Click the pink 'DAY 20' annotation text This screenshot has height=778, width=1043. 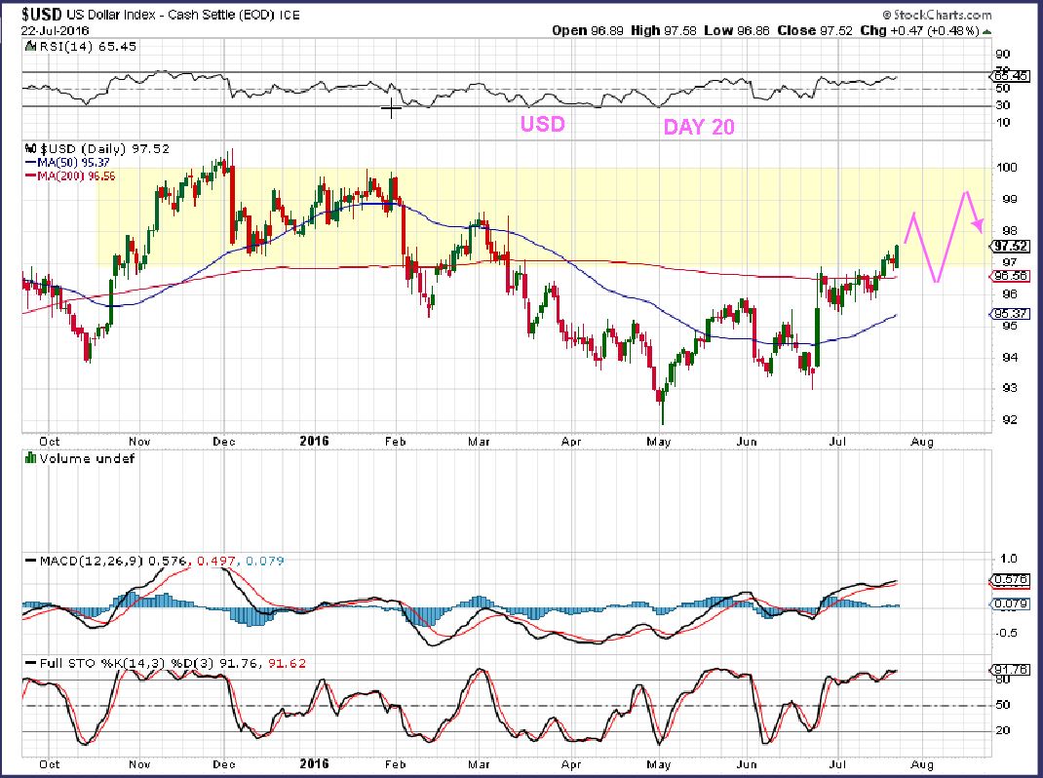click(699, 127)
